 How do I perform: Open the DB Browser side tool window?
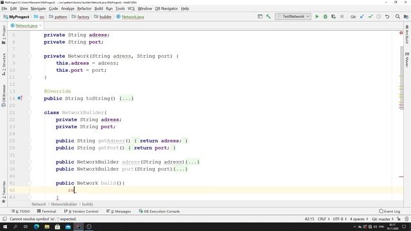(4, 96)
